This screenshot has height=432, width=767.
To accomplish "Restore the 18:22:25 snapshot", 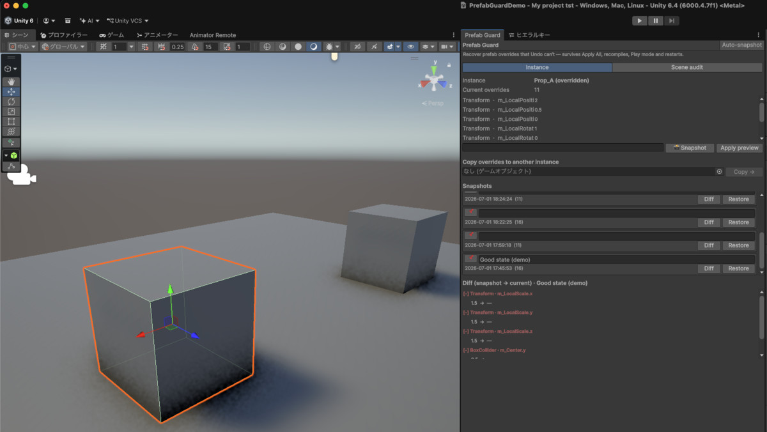I will tap(738, 222).
